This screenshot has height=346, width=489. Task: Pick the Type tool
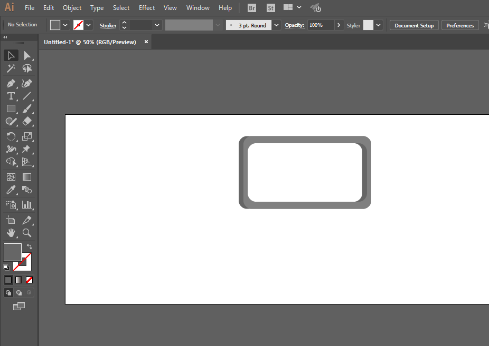pos(11,96)
